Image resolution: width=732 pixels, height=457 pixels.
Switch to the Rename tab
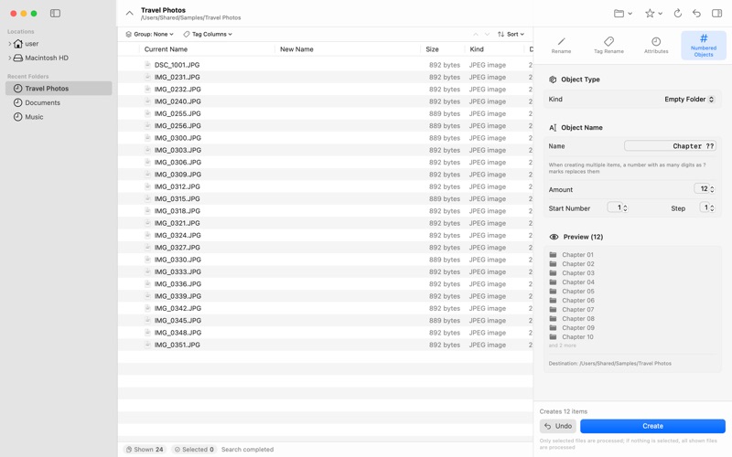point(561,45)
